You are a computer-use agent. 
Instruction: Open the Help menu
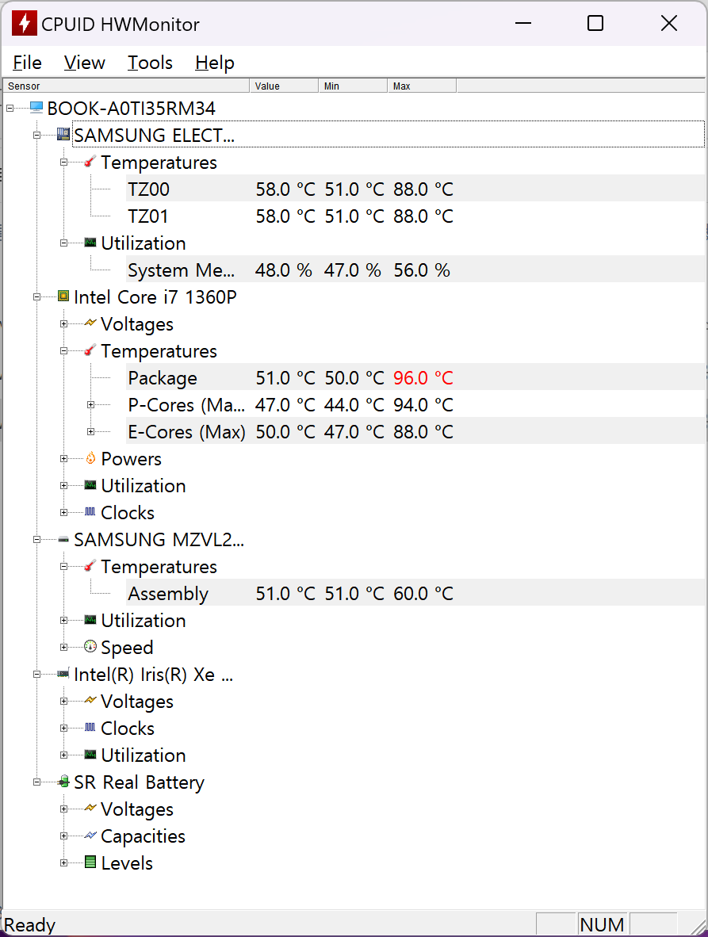click(x=215, y=62)
